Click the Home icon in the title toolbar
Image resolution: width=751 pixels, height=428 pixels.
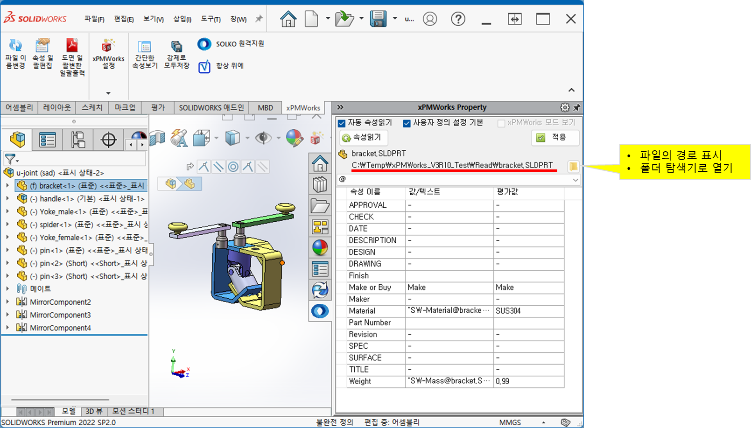point(288,19)
